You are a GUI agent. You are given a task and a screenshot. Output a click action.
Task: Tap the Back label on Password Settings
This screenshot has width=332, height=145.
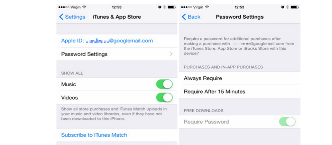(x=194, y=17)
